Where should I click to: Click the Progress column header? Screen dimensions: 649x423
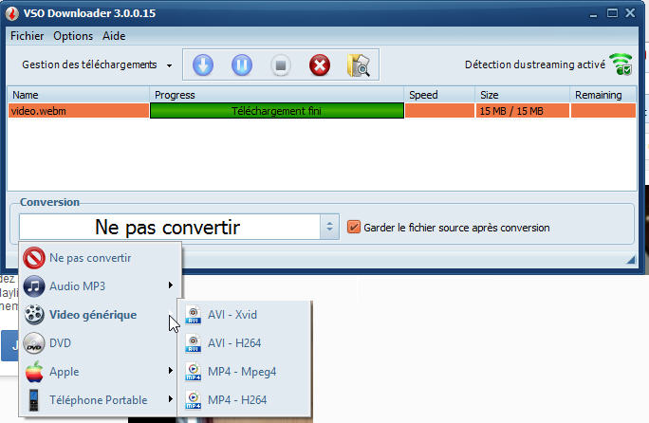click(x=276, y=95)
